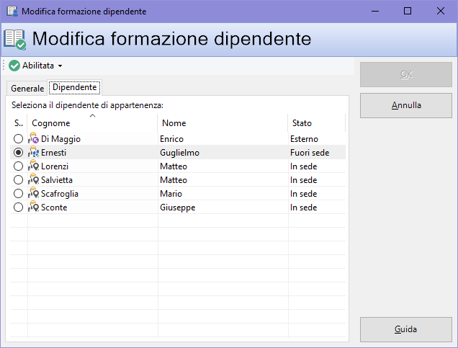The width and height of the screenshot is (458, 348).
Task: Click the Sconte employee icon
Action: [x=34, y=208]
